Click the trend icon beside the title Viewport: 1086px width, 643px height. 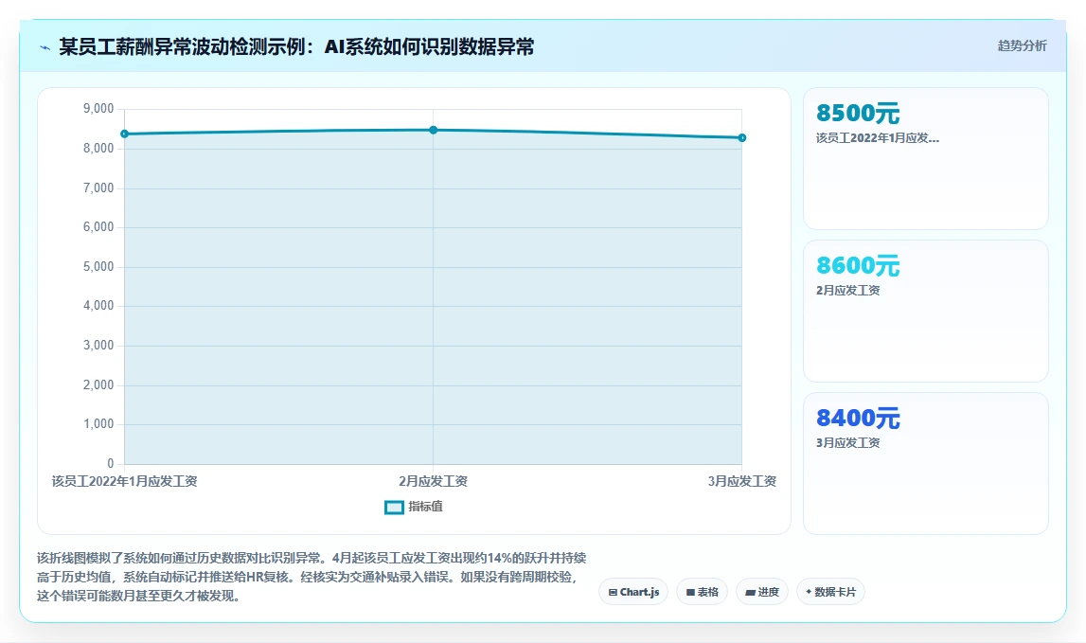pos(45,47)
